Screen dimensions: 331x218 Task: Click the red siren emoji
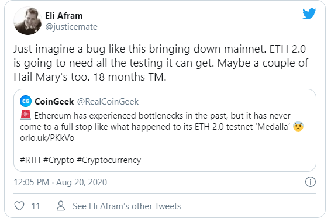point(26,115)
